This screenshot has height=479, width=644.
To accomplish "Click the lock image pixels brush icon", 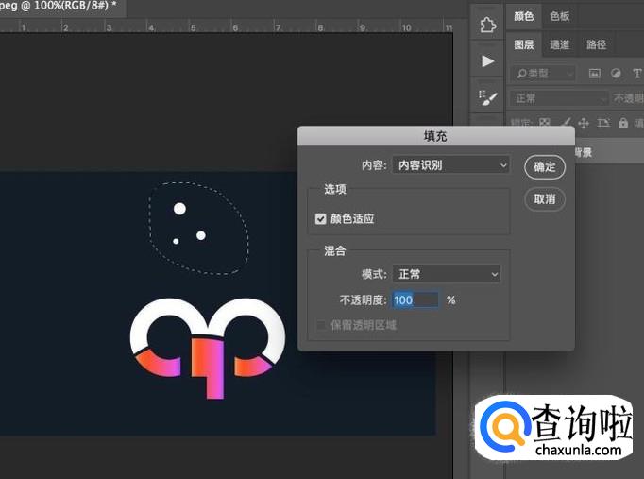I will [565, 123].
